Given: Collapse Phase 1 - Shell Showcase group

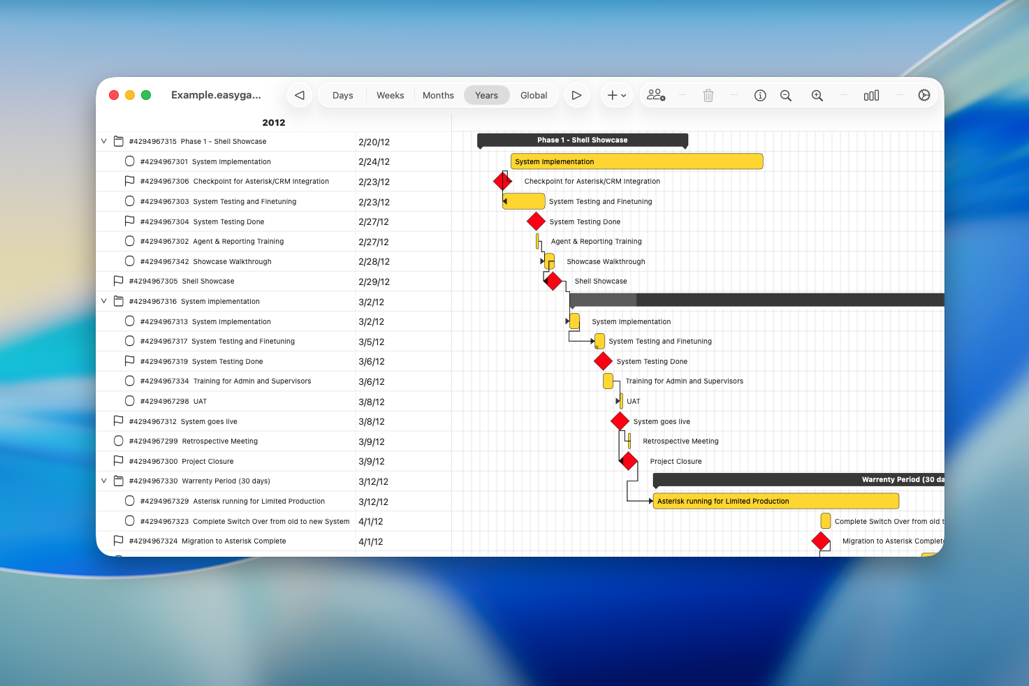Looking at the screenshot, I should (x=104, y=141).
